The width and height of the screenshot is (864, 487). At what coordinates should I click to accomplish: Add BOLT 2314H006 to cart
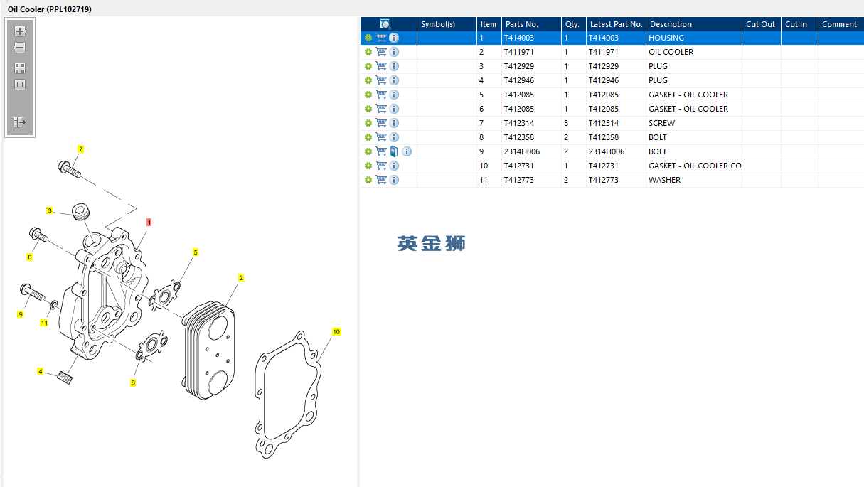[381, 151]
